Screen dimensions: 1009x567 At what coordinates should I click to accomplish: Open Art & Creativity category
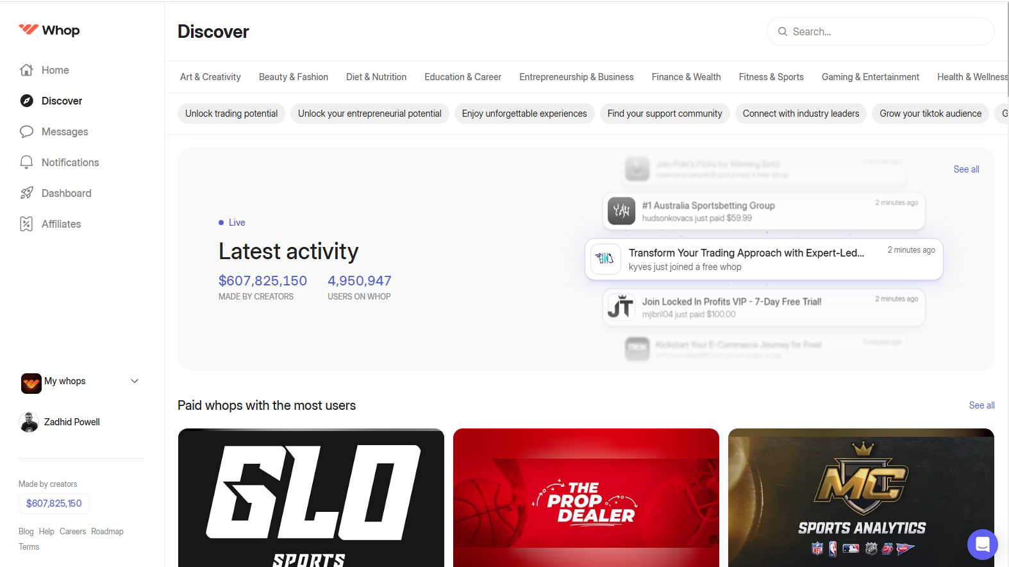point(210,77)
